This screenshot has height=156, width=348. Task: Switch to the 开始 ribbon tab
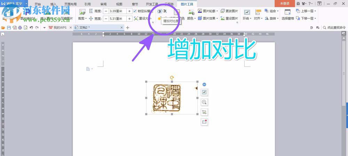(38, 4)
